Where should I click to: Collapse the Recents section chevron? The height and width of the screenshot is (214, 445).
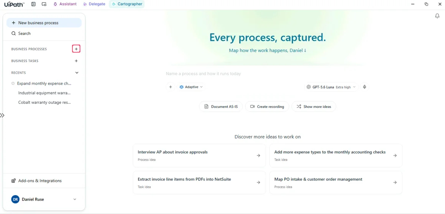point(77,73)
